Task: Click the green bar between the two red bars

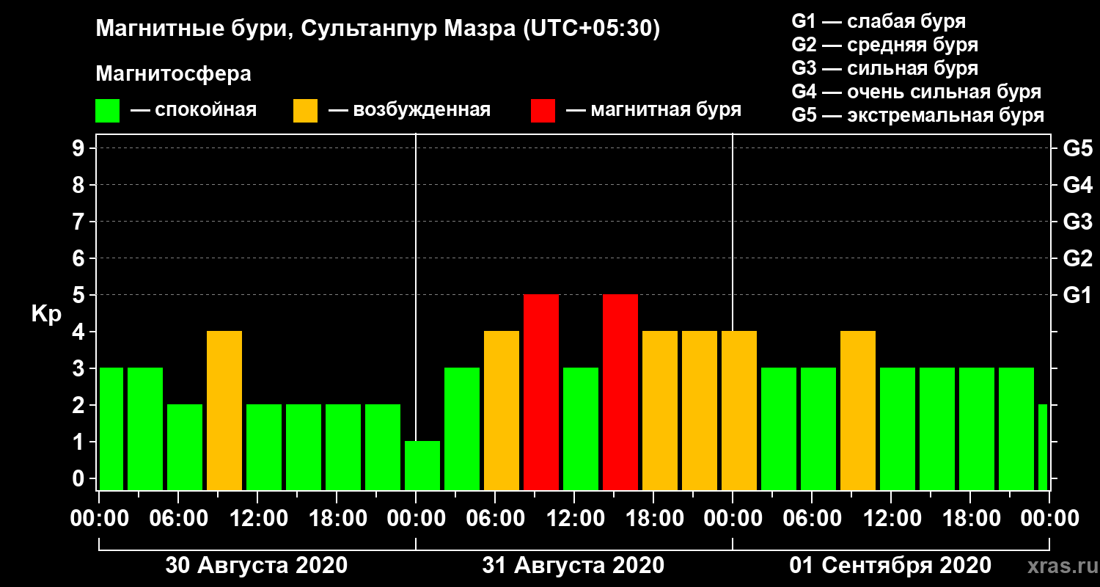Action: (581, 429)
